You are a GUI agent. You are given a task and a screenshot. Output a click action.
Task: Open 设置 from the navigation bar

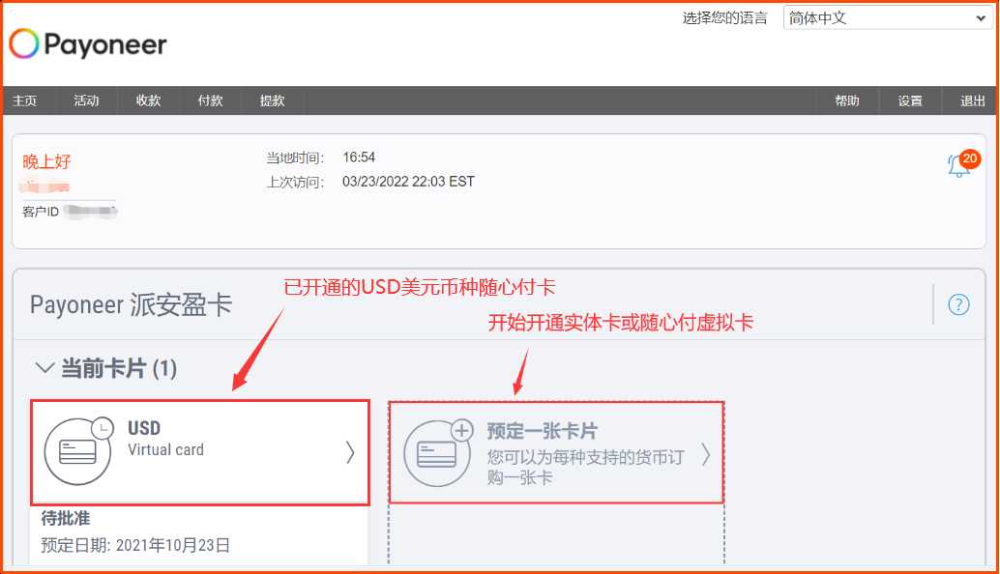910,100
